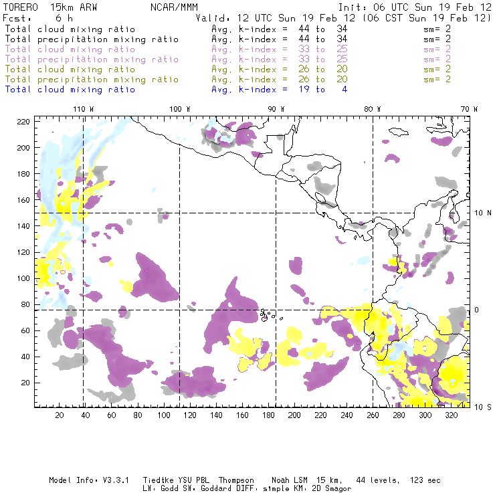Select olive 'Total precipitation mixing ratio' legend label
Screen dimensions: 495x495
pyautogui.click(x=92, y=80)
